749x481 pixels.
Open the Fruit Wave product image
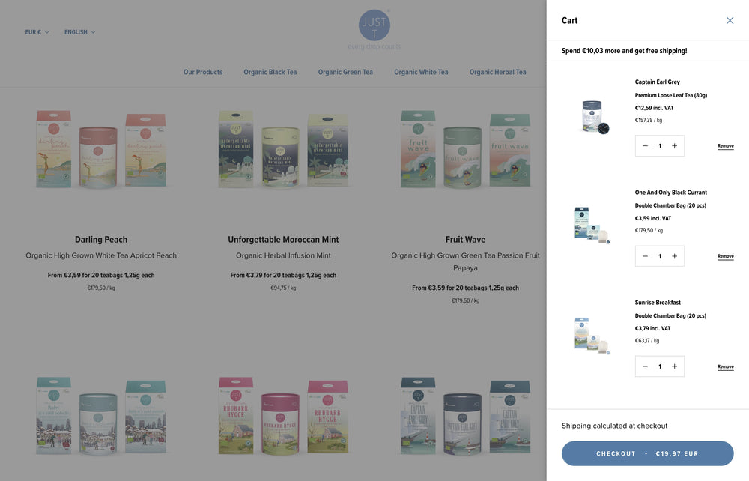(465, 148)
